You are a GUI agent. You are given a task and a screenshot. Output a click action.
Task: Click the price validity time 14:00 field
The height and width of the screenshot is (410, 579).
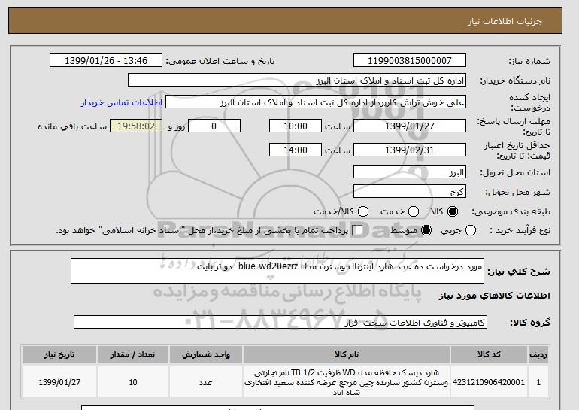296,150
